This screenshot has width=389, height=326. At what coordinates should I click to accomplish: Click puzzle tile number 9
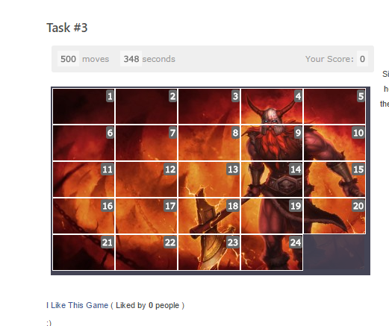click(272, 142)
